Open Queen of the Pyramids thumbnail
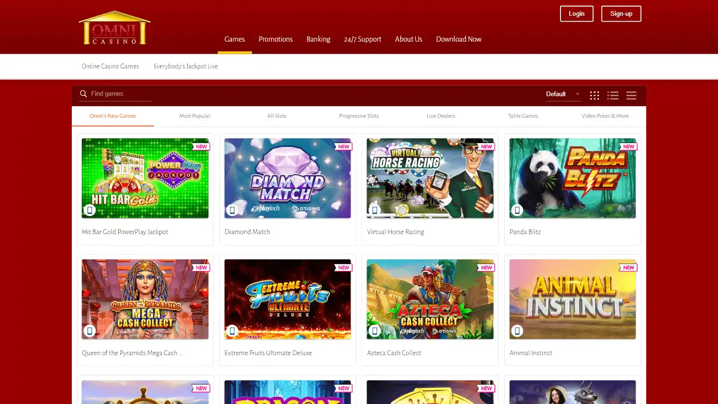Screen dimensions: 718x404 coord(145,299)
